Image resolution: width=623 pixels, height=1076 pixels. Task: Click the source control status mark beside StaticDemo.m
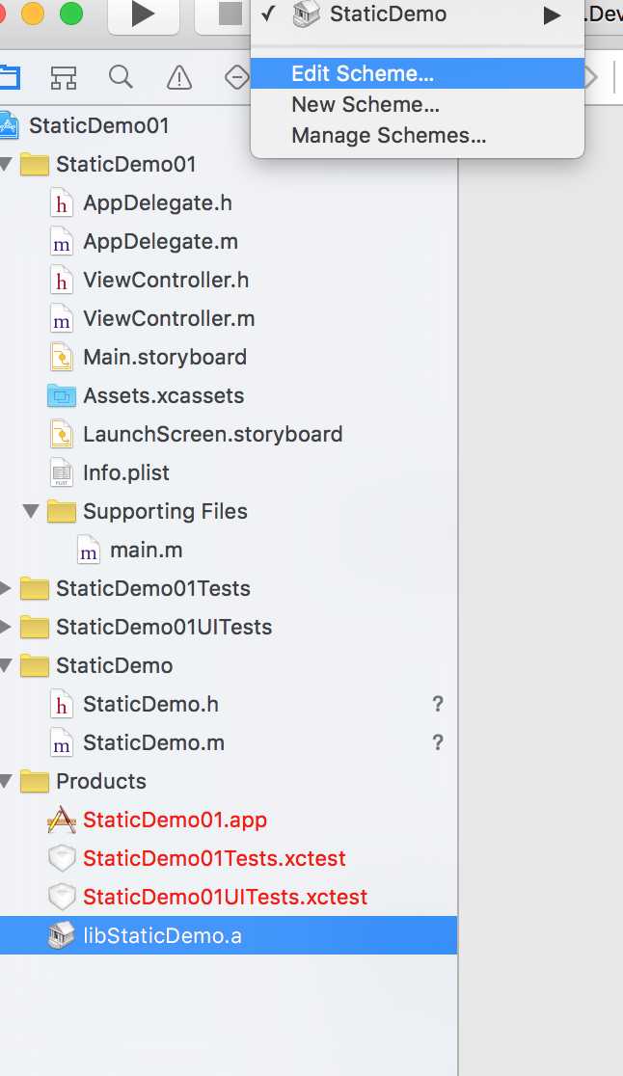tap(438, 742)
